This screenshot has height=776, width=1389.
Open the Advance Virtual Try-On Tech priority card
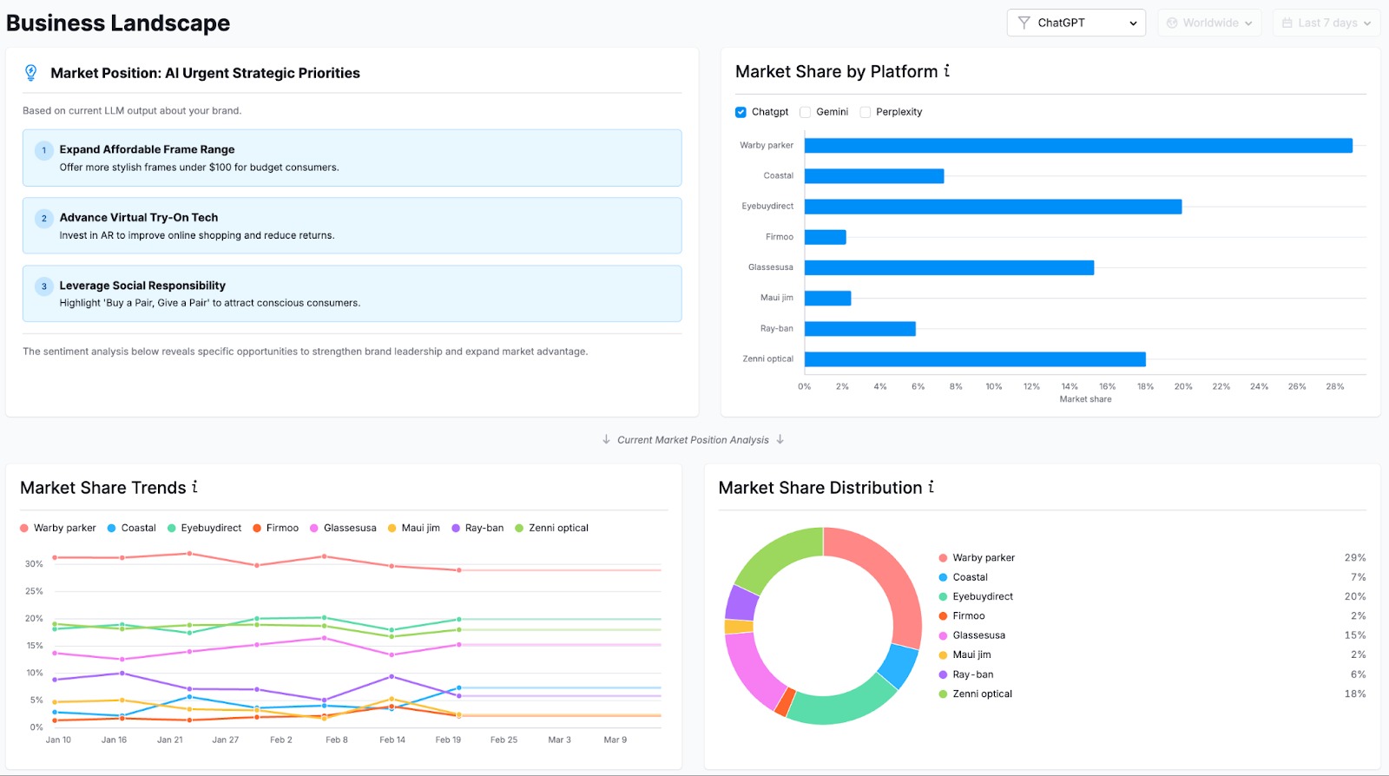click(352, 226)
